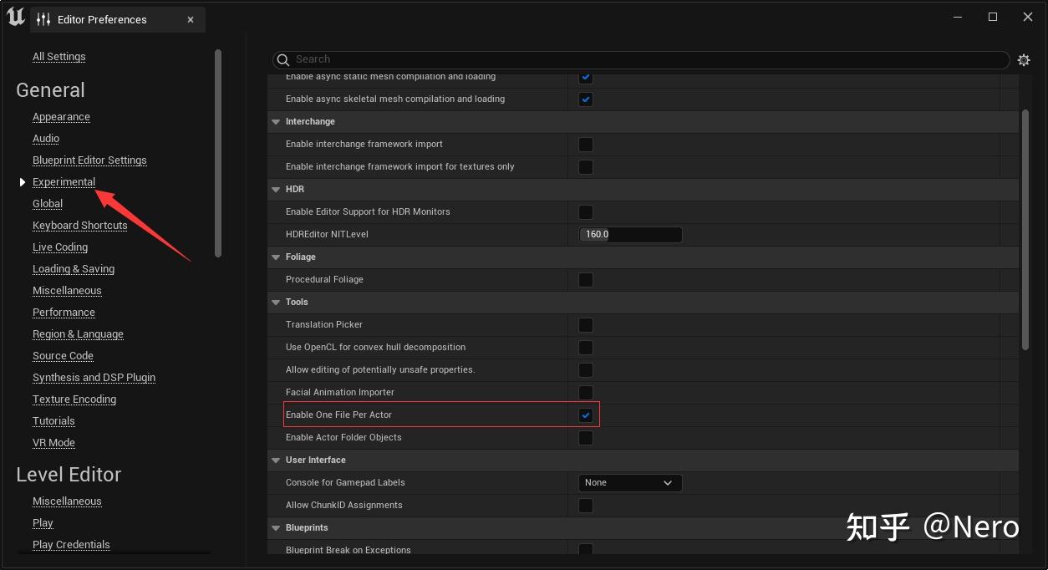1048x570 pixels.
Task: Check Enable Actor Folder Objects
Action: click(x=586, y=438)
